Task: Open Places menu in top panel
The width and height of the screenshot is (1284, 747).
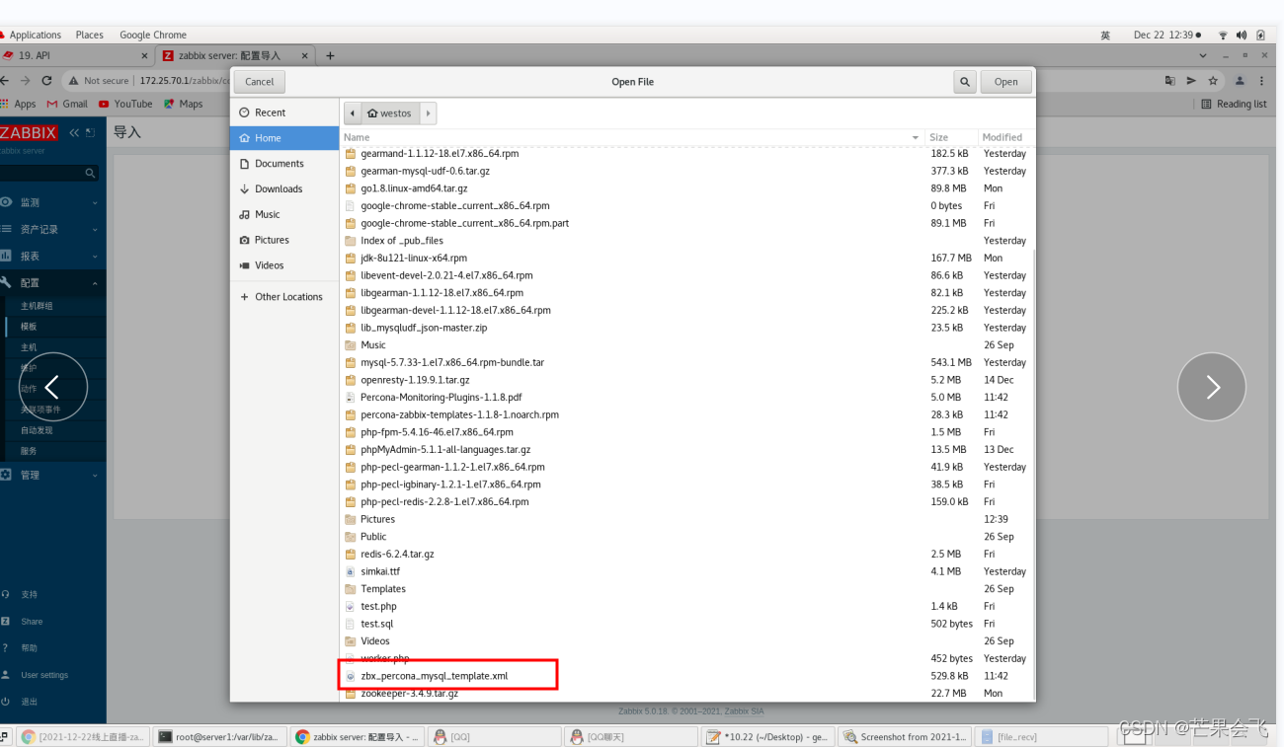Action: click(x=89, y=35)
